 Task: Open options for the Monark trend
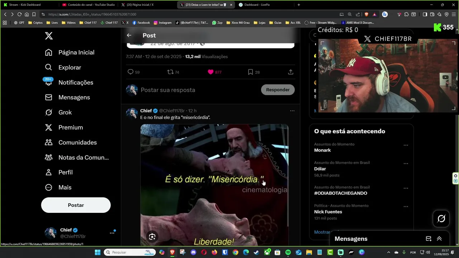pyautogui.click(x=406, y=145)
